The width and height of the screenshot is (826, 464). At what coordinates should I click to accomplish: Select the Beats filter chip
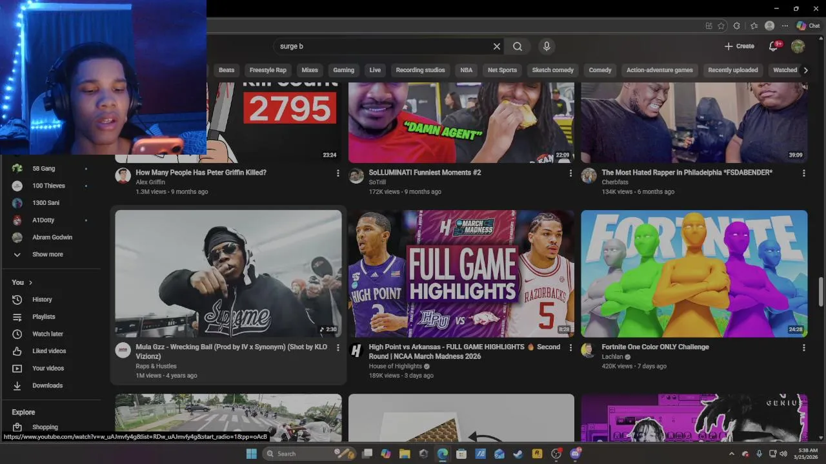pos(227,70)
